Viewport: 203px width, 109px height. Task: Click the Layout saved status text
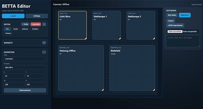197,4
